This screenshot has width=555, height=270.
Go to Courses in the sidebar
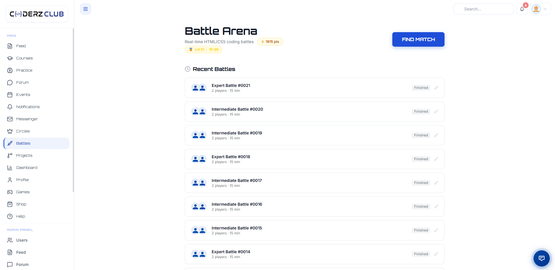(x=37, y=58)
